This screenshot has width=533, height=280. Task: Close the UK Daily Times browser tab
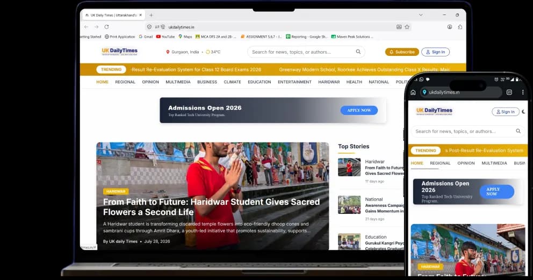click(140, 15)
